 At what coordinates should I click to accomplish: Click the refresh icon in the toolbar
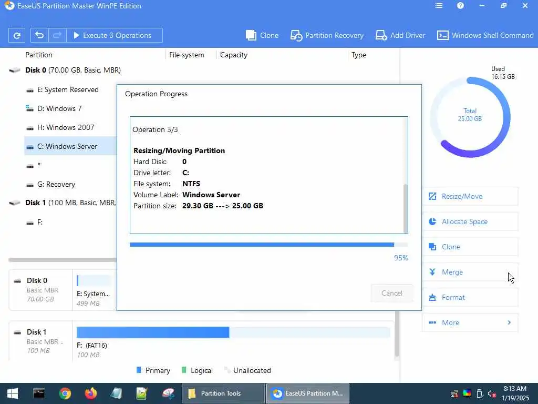(x=16, y=35)
